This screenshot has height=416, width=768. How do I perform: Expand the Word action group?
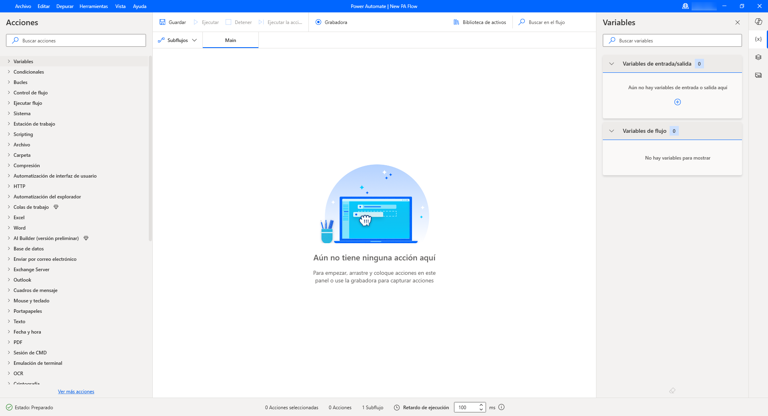point(9,228)
